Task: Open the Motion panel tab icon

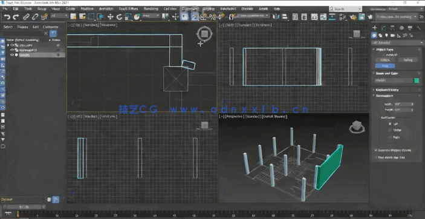Action: click(401, 28)
